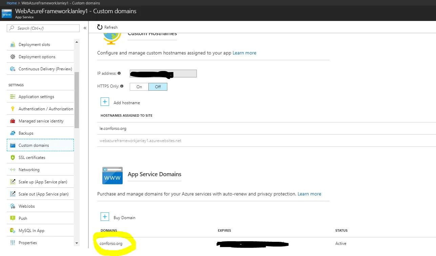Image resolution: width=436 pixels, height=256 pixels.
Task: Click Home breadcrumb link
Action: 12,3
